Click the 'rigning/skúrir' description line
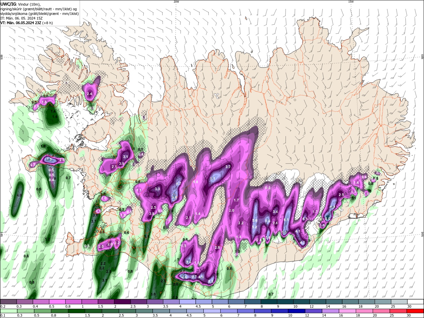 [x=39, y=9]
